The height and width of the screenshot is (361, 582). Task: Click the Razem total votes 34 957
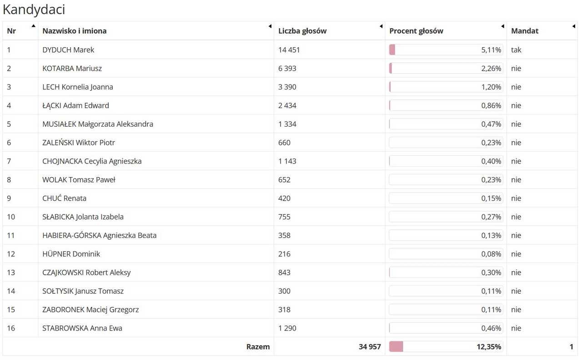(370, 346)
